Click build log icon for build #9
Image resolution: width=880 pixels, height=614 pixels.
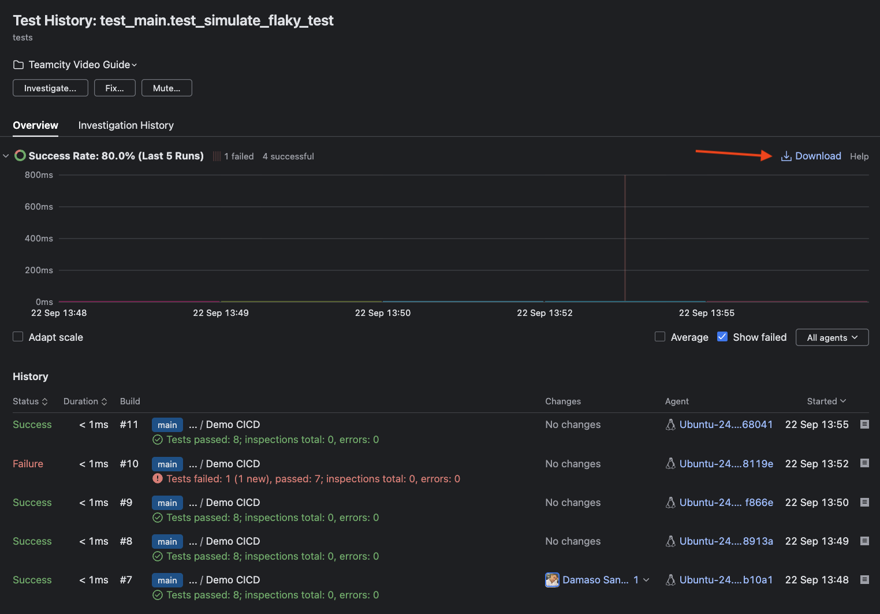pos(864,503)
